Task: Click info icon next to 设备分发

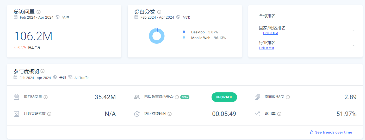Action: coord(159,12)
